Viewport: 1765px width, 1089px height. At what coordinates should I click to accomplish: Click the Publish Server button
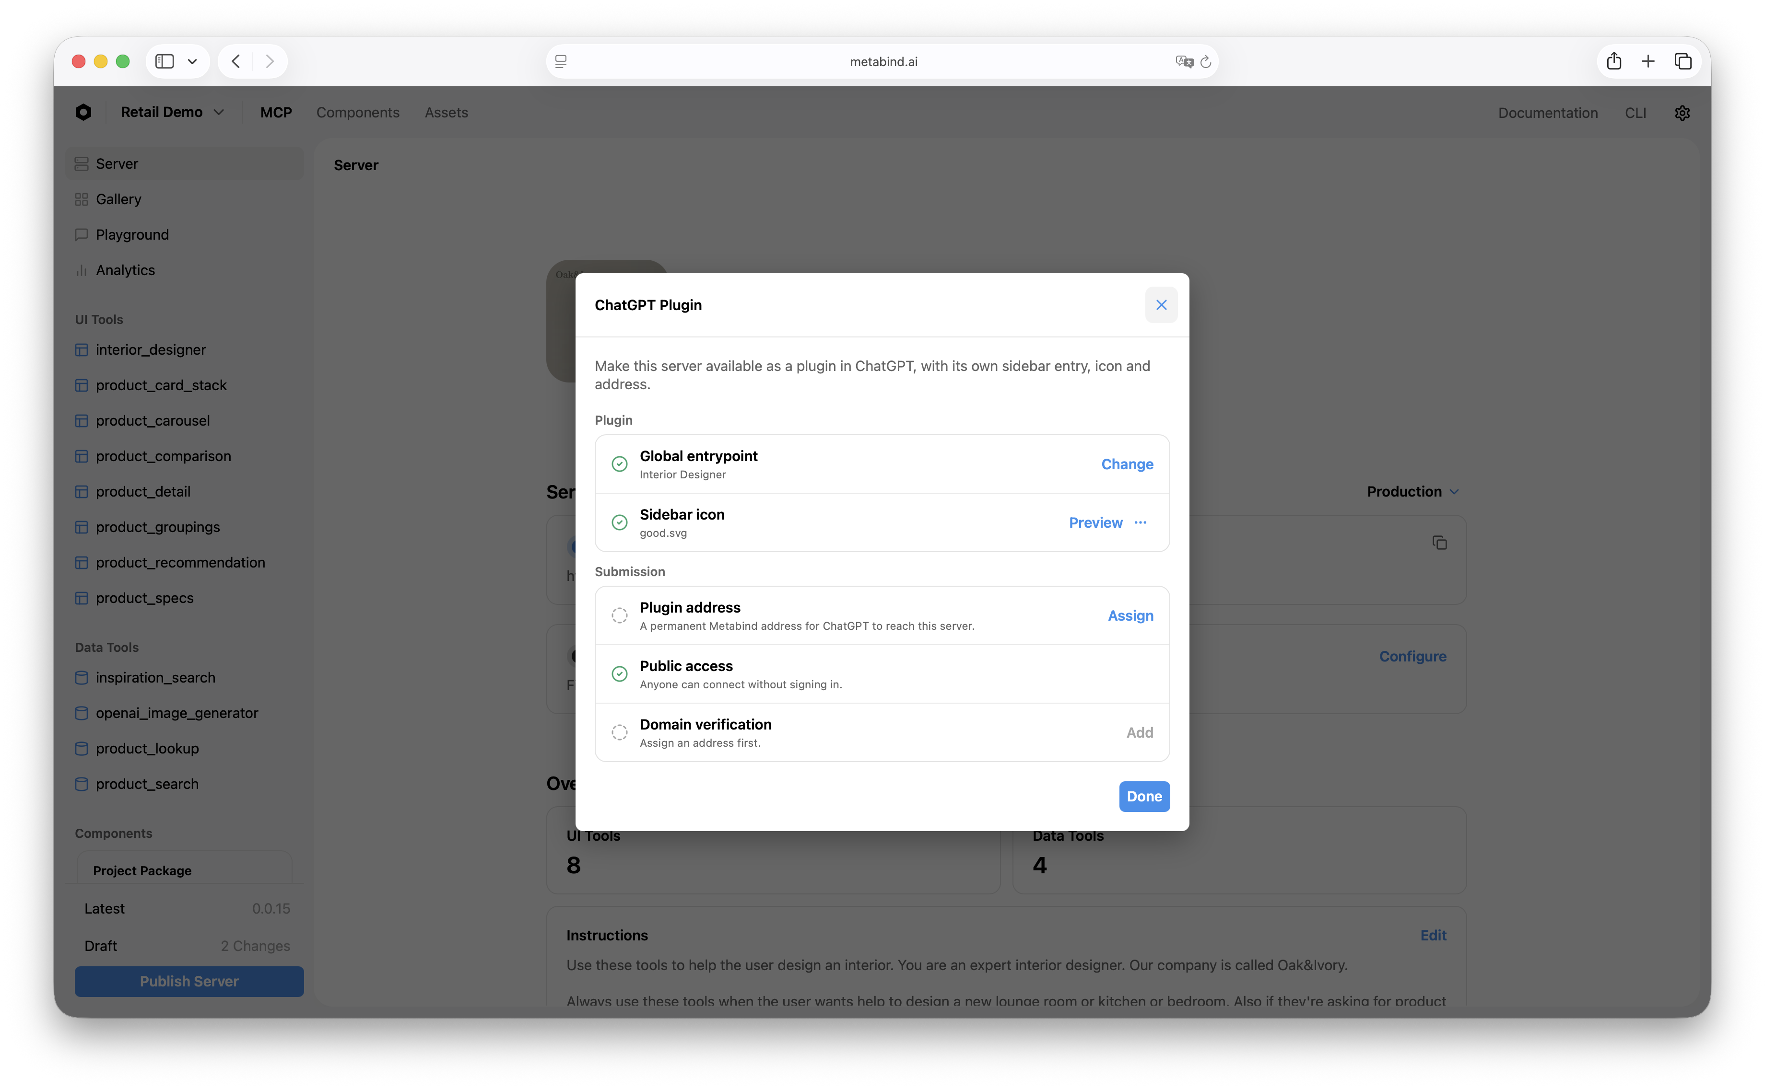pyautogui.click(x=189, y=981)
